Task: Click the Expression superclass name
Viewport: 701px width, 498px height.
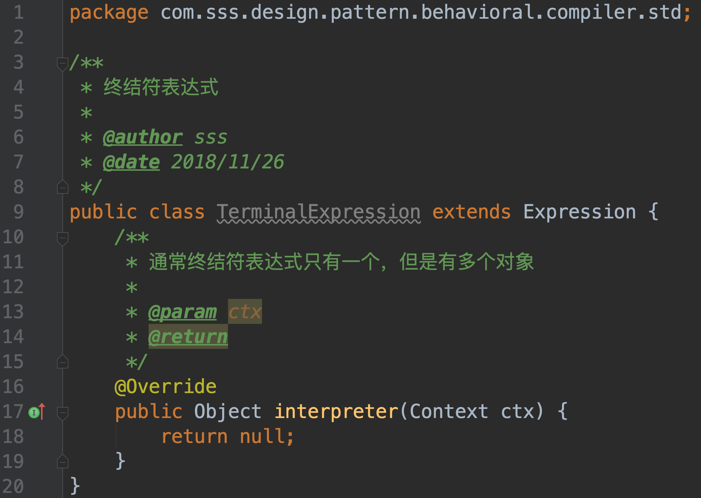Action: pos(580,212)
